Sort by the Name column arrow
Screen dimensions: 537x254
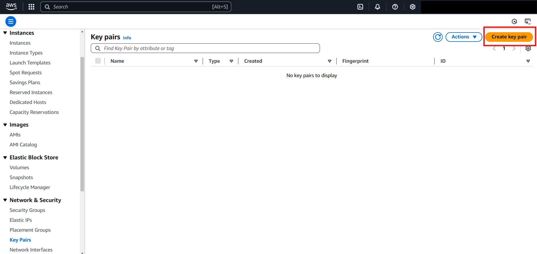[196, 61]
